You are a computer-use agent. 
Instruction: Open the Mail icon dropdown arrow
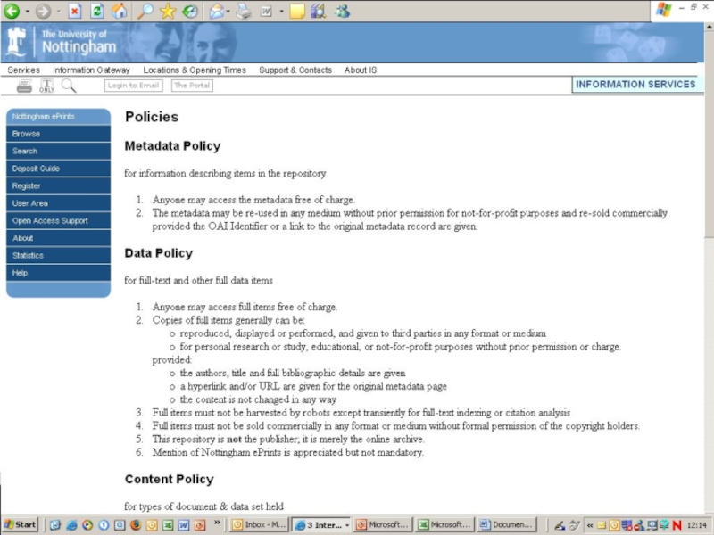(x=228, y=12)
